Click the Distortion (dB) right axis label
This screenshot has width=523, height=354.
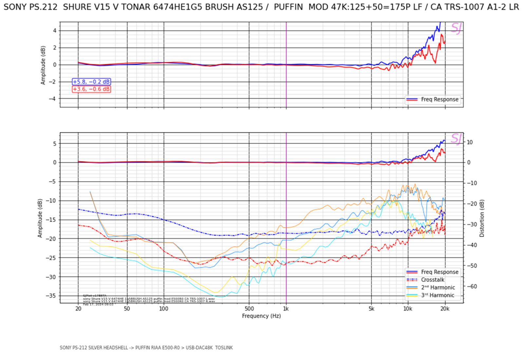coord(482,218)
